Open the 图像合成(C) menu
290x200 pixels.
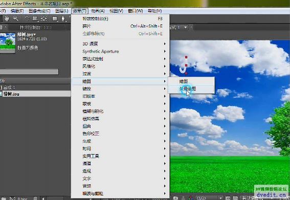(x=39, y=11)
